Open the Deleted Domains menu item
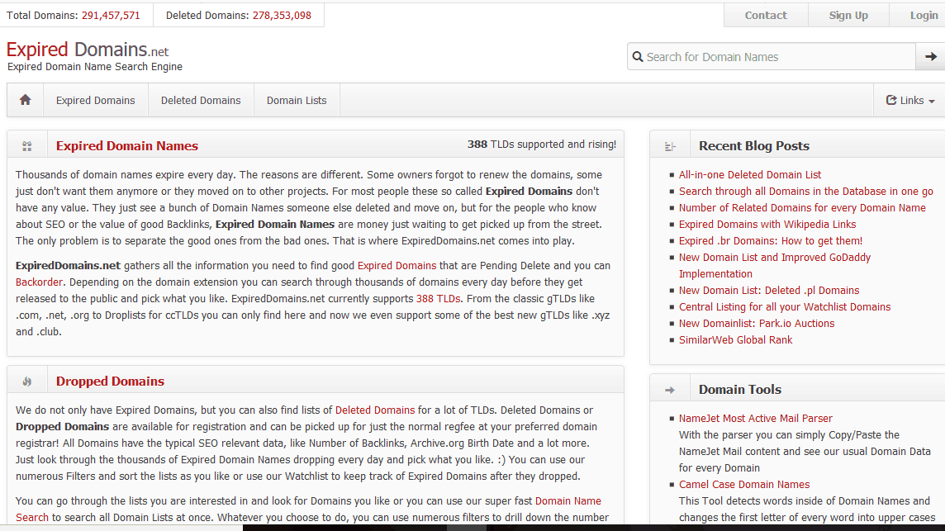Viewport: 945px width, 531px height. [x=201, y=100]
